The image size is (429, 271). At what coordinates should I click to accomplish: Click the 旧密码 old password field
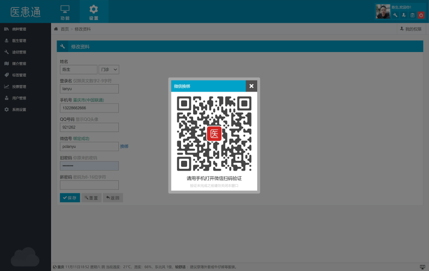[x=89, y=166]
